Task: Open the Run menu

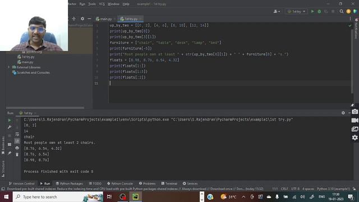Action: click(82, 4)
